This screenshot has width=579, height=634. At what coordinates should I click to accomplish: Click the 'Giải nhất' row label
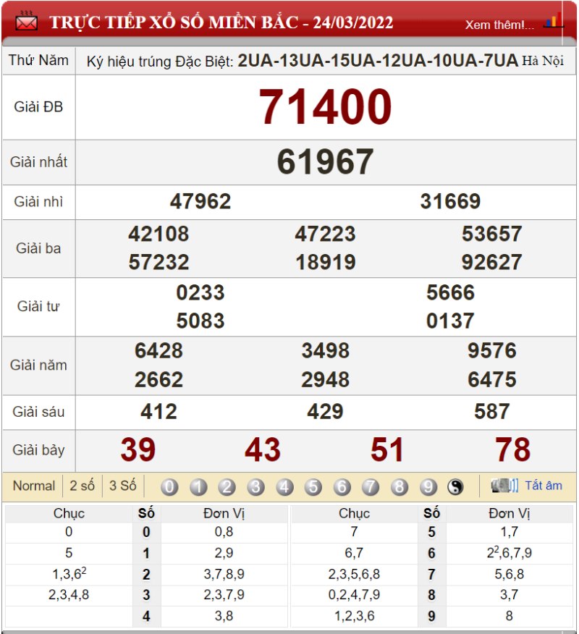coord(38,162)
